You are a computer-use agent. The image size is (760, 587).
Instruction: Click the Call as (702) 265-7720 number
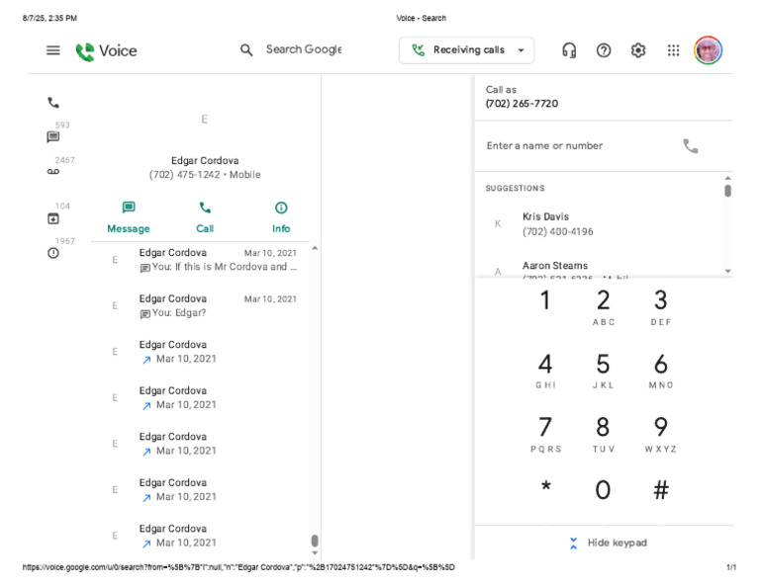[x=522, y=104]
